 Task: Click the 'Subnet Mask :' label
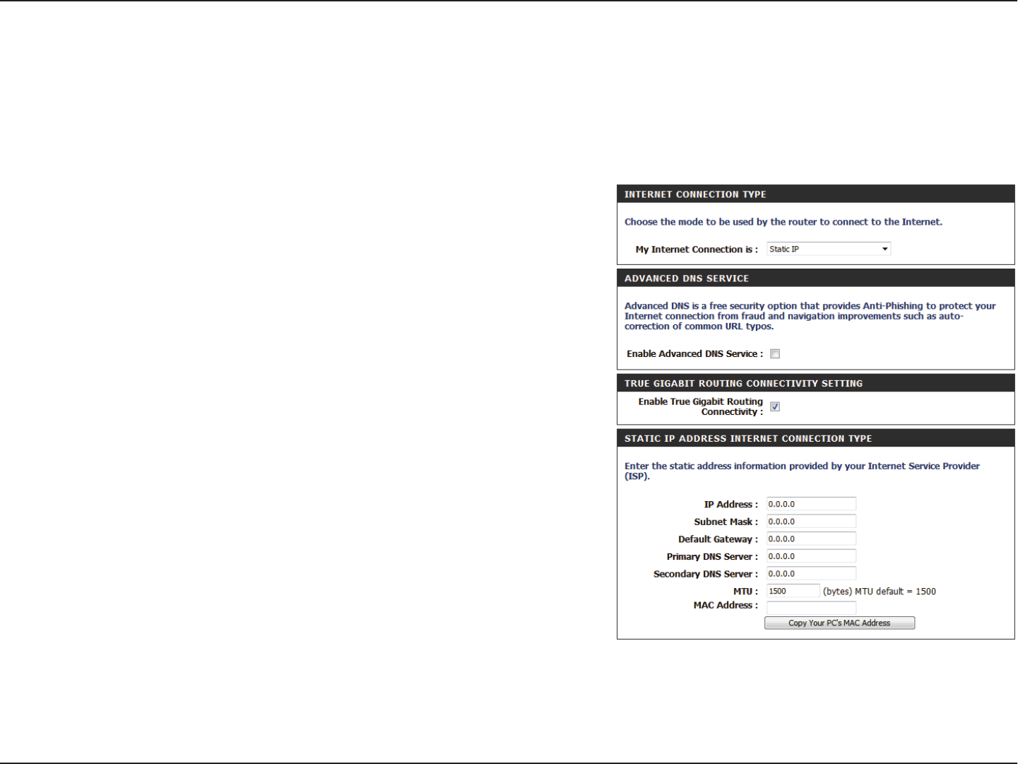click(726, 522)
